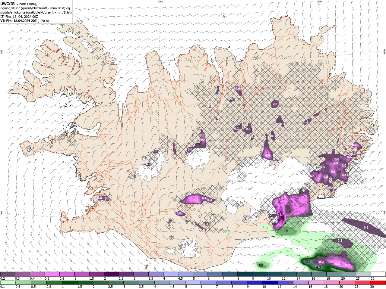The width and height of the screenshot is (386, 289).
Task: Click the legend line beginning 'slydda/snjókoma'
Action: [x=36, y=12]
